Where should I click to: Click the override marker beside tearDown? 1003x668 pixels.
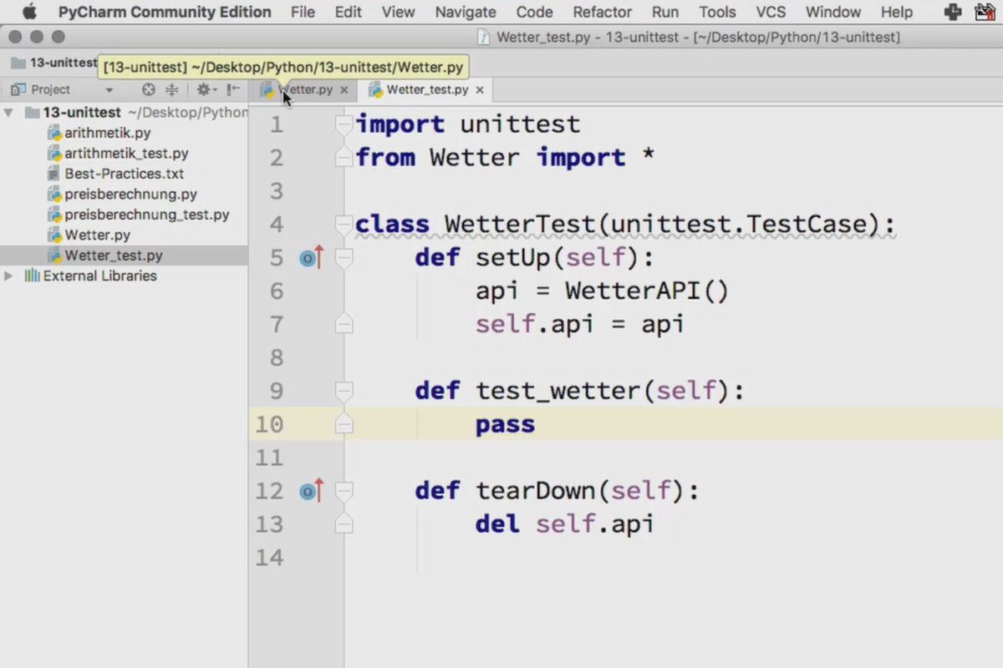pos(311,492)
